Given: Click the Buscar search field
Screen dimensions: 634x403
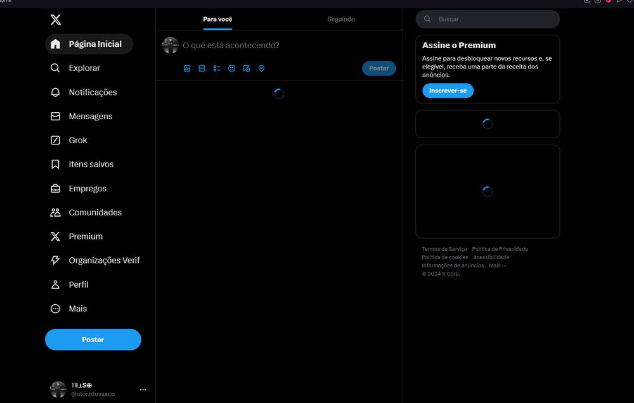Looking at the screenshot, I should (x=488, y=19).
